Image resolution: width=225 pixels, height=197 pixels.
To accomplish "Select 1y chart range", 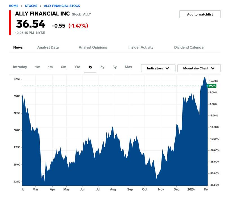I will pyautogui.click(x=90, y=67).
